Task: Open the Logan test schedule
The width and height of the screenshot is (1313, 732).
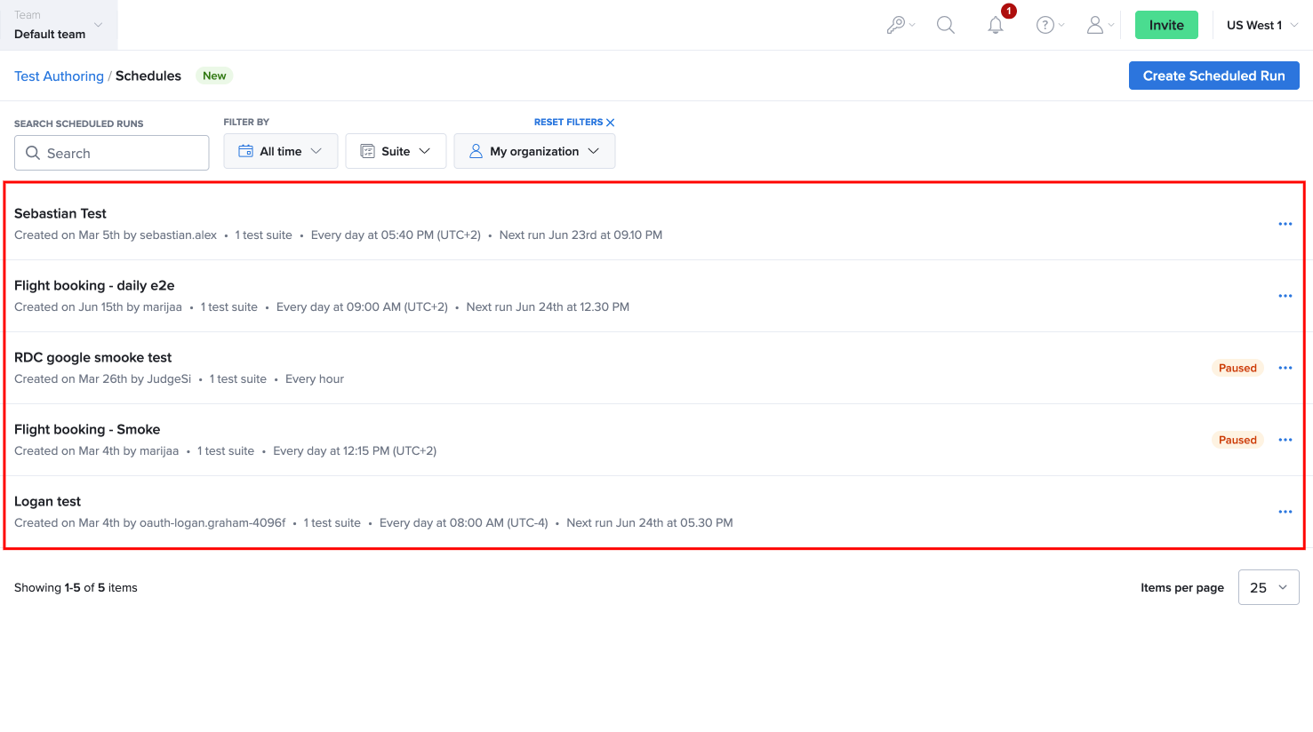Action: (48, 501)
